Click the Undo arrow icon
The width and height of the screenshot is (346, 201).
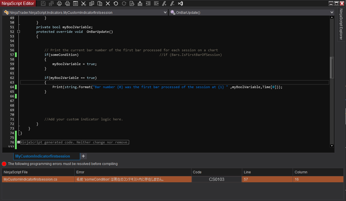click(116, 3)
